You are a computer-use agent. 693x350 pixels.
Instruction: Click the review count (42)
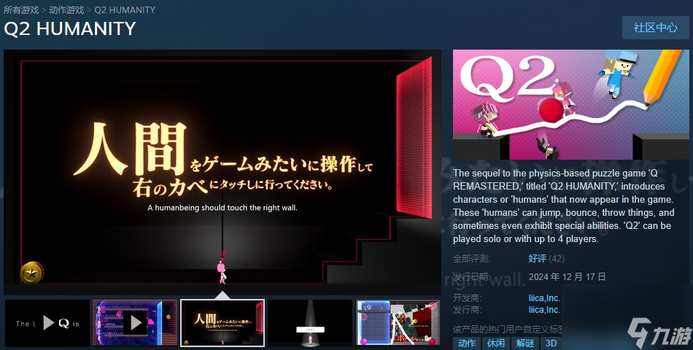tap(557, 259)
